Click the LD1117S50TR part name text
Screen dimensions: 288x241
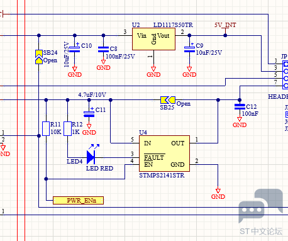173,25
